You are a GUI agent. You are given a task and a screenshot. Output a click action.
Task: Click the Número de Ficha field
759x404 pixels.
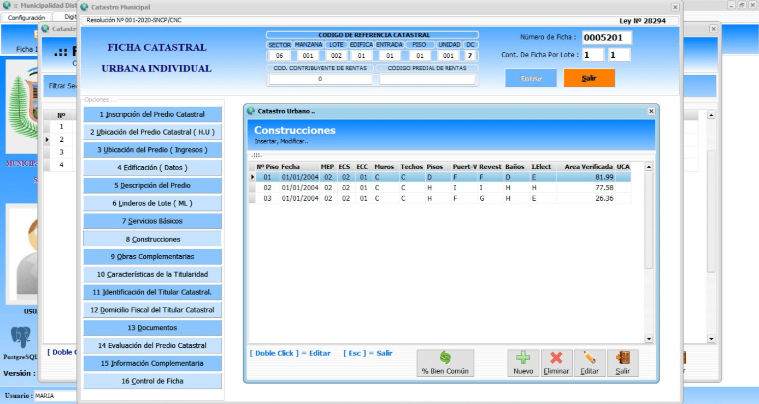click(607, 38)
